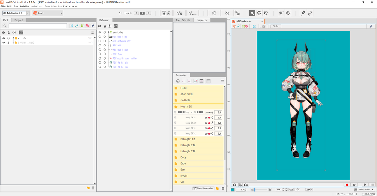The width and height of the screenshot is (377, 196).
Task: Switch to the Project tab
Action: click(x=18, y=20)
